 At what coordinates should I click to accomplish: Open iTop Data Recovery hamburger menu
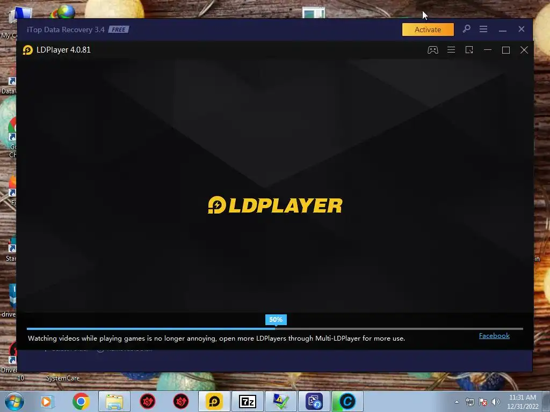pos(483,29)
